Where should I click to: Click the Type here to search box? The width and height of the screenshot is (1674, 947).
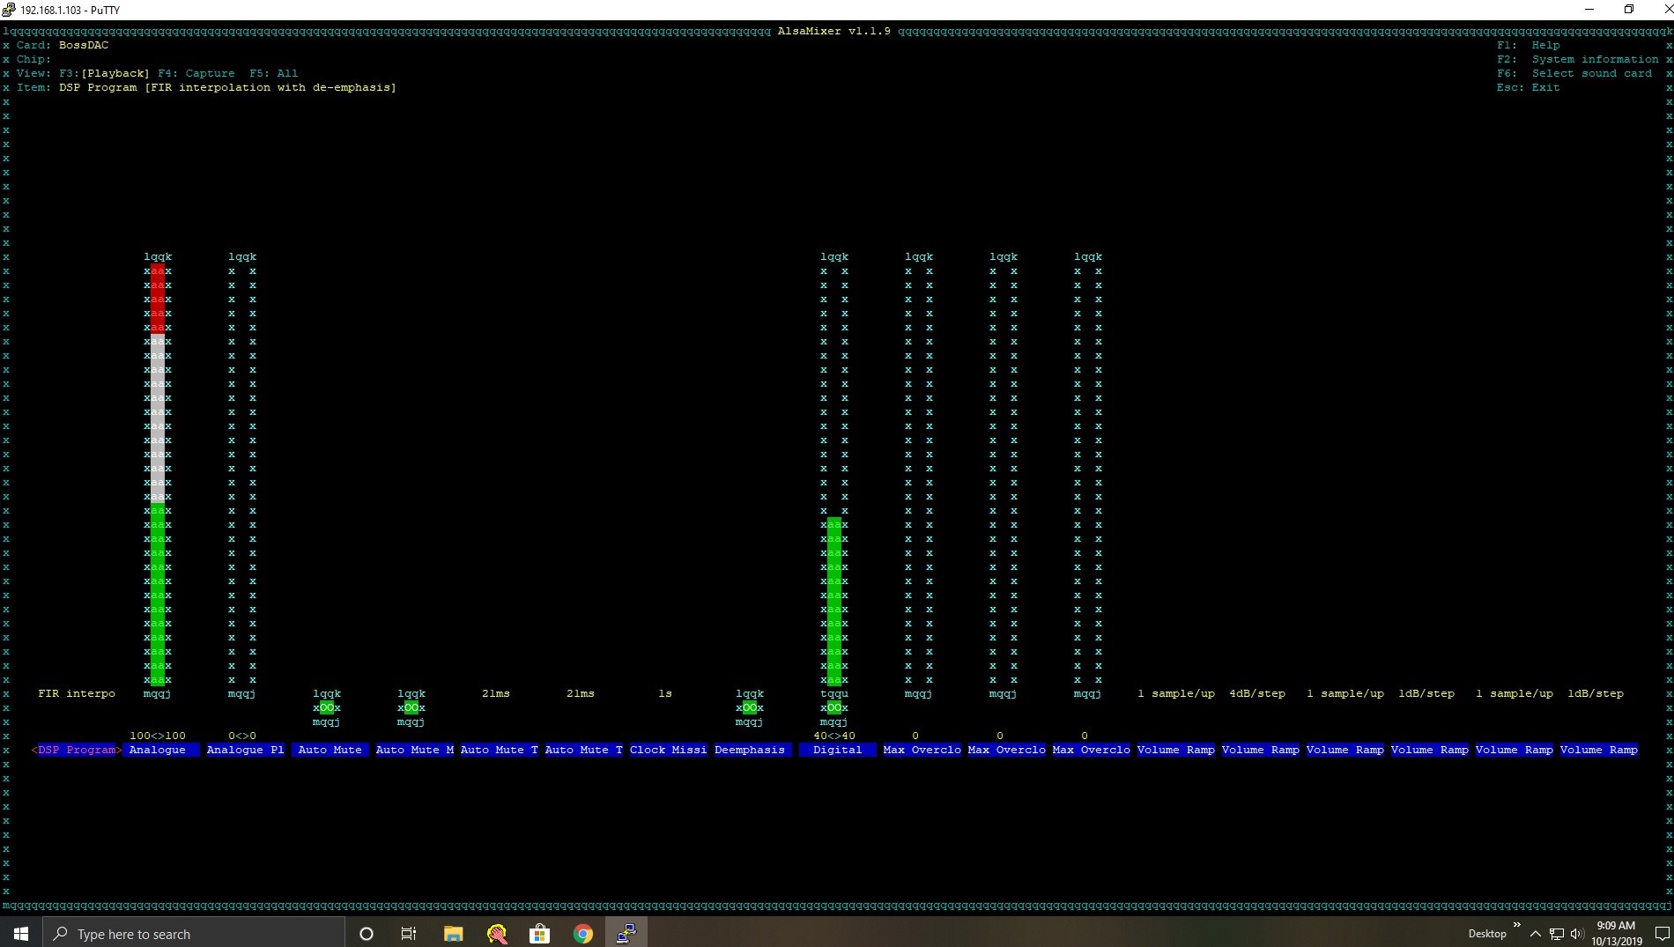pyautogui.click(x=194, y=934)
